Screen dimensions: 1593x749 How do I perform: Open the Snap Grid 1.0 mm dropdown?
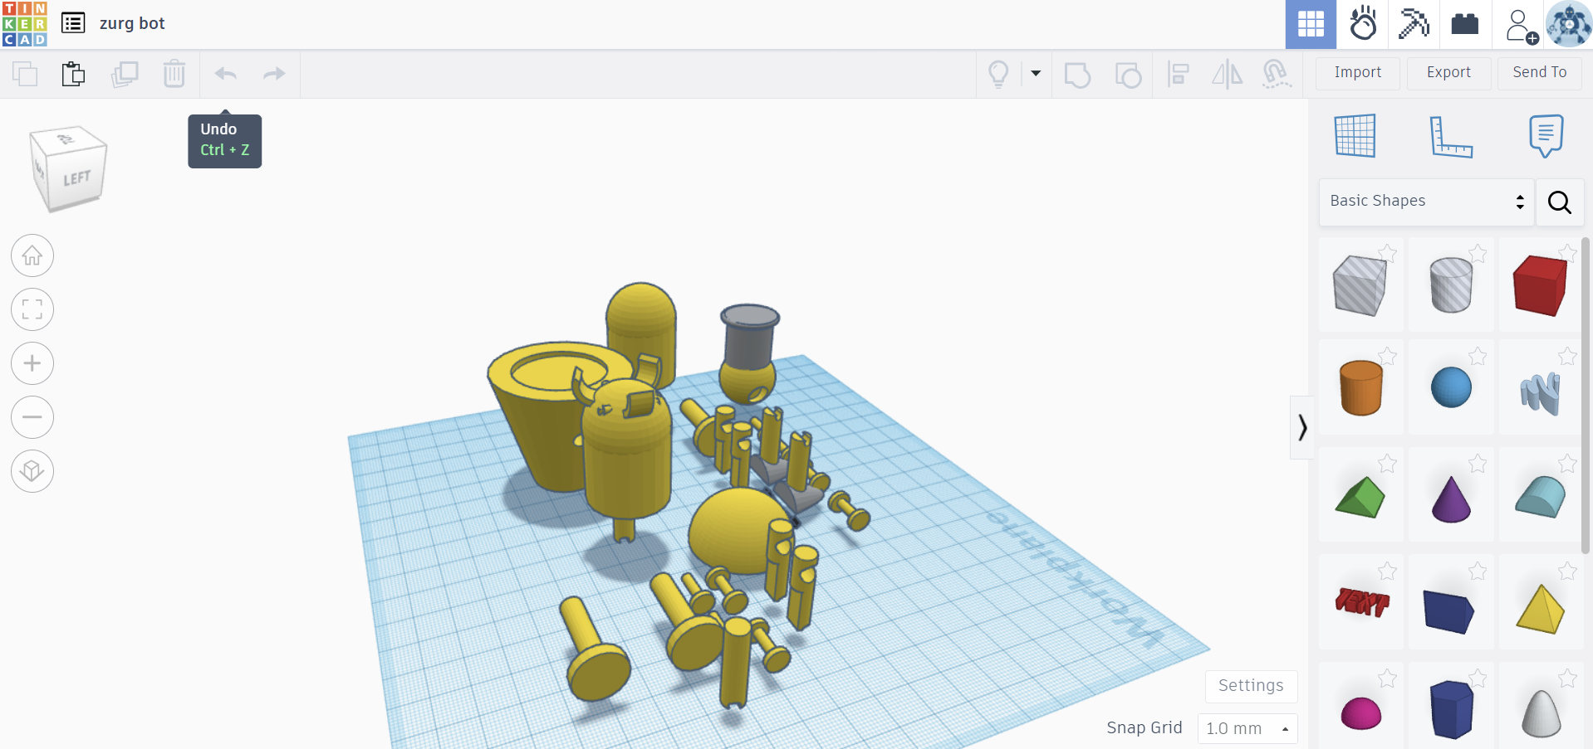(1247, 728)
